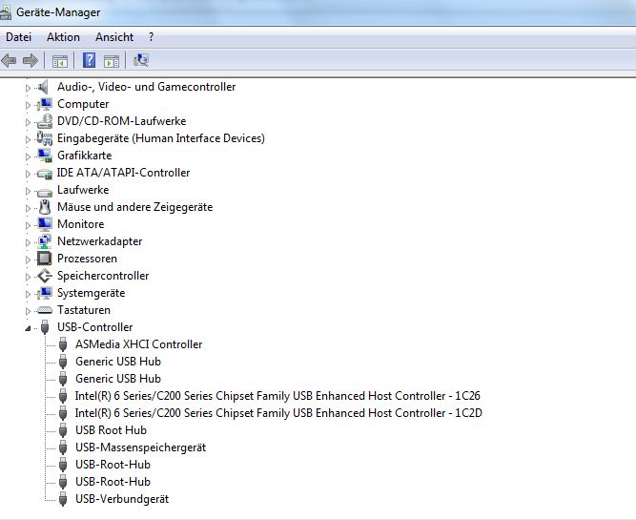Expand the Eingabegeräte node arrow

coord(28,139)
